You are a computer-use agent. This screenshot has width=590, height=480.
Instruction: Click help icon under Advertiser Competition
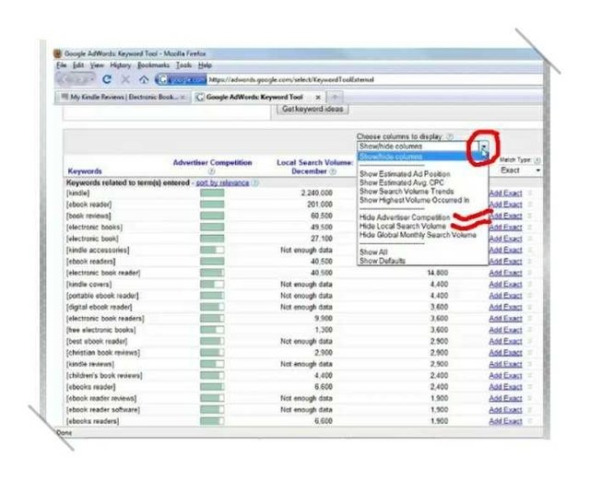point(211,171)
